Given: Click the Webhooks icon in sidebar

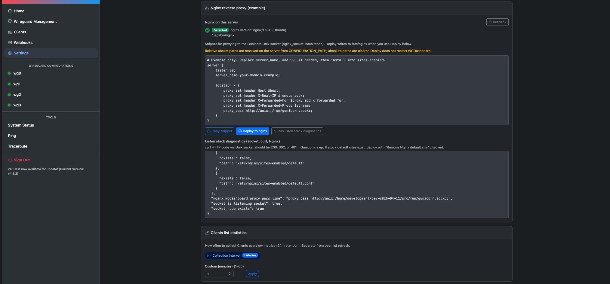Looking at the screenshot, I should point(10,42).
